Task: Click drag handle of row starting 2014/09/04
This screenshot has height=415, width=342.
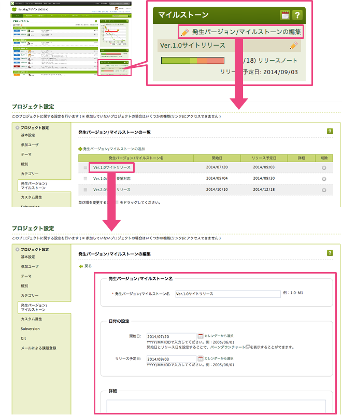Action: click(x=85, y=179)
